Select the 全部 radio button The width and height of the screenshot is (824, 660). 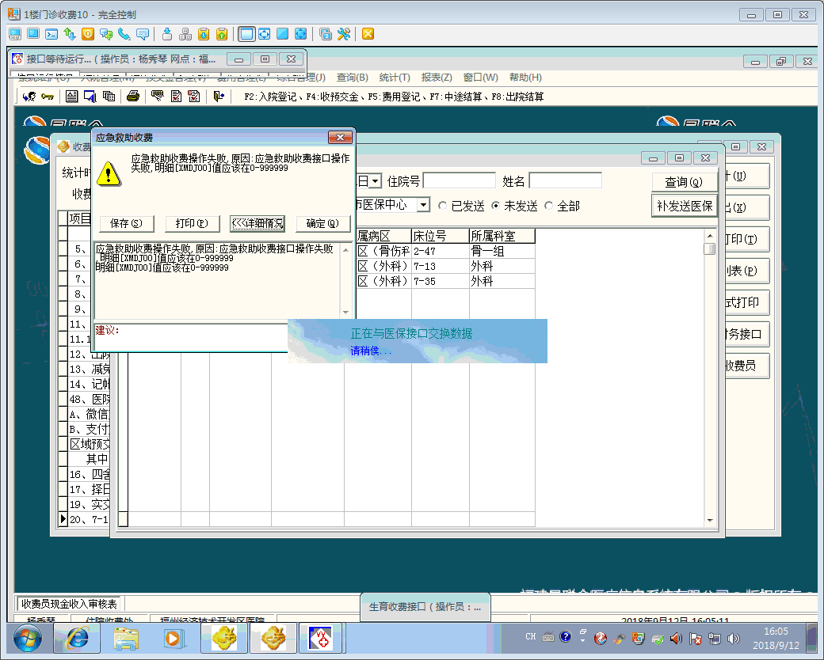(549, 206)
